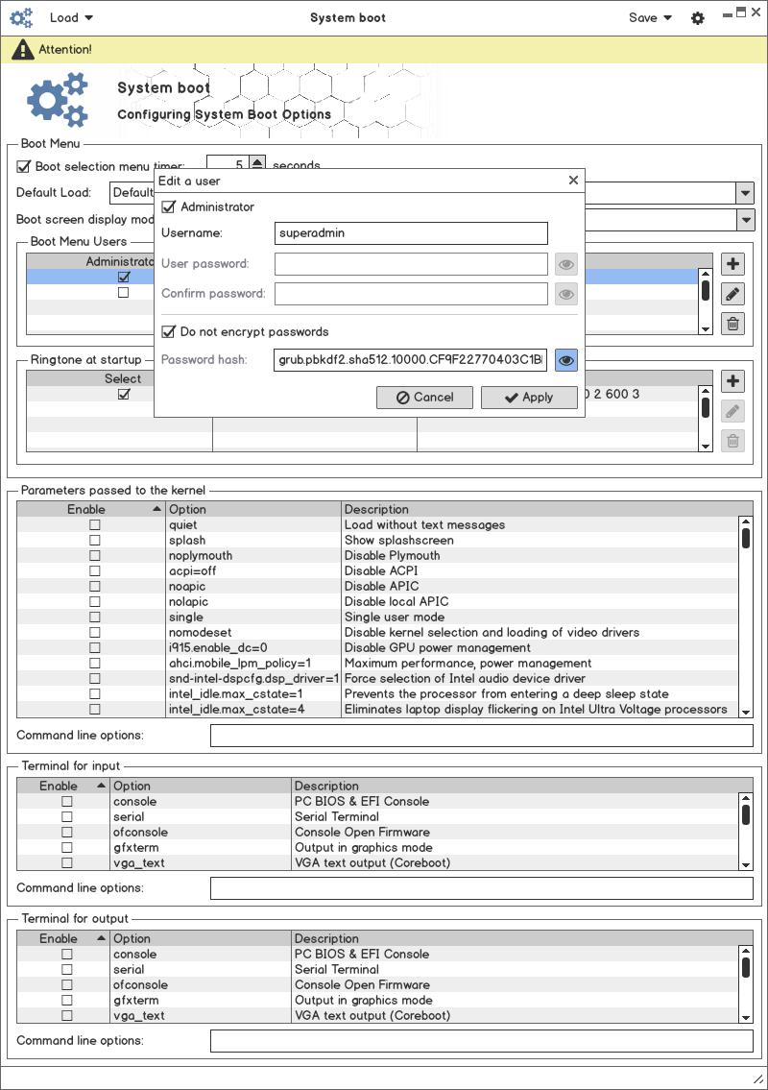
Task: Enable the single user mode parameter
Action: (94, 618)
